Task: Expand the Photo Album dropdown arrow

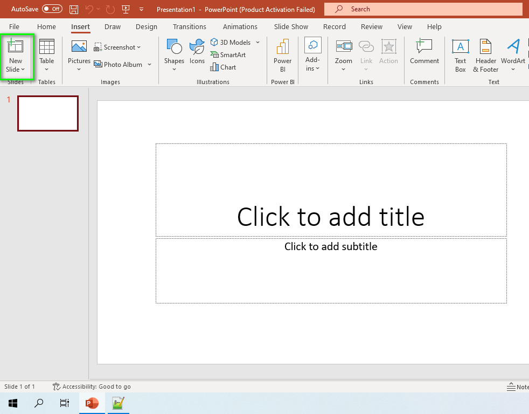Action: [149, 65]
